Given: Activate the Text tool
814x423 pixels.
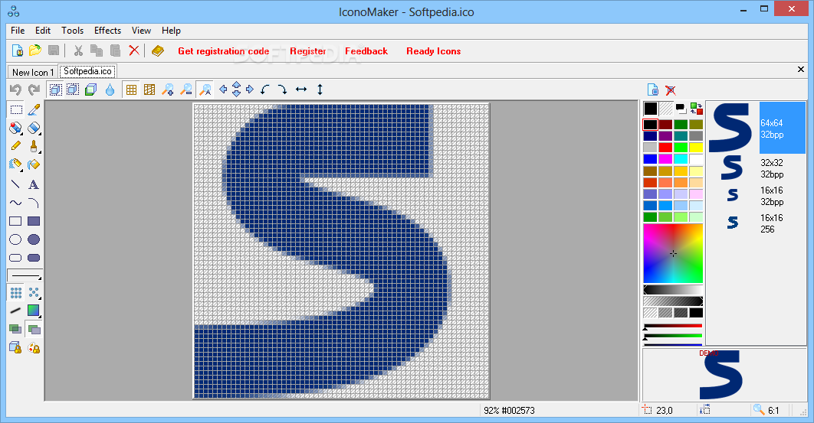Looking at the screenshot, I should click(34, 184).
